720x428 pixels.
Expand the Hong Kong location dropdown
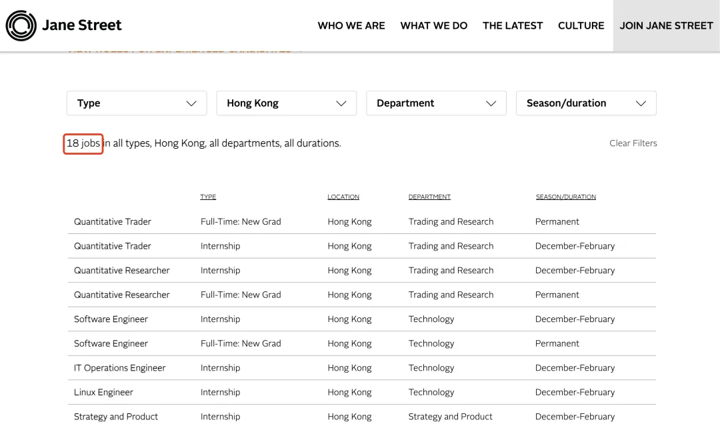click(x=287, y=103)
